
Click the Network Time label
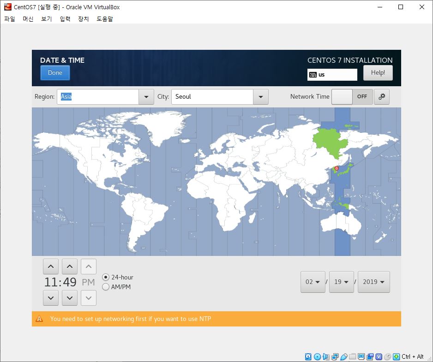[310, 96]
